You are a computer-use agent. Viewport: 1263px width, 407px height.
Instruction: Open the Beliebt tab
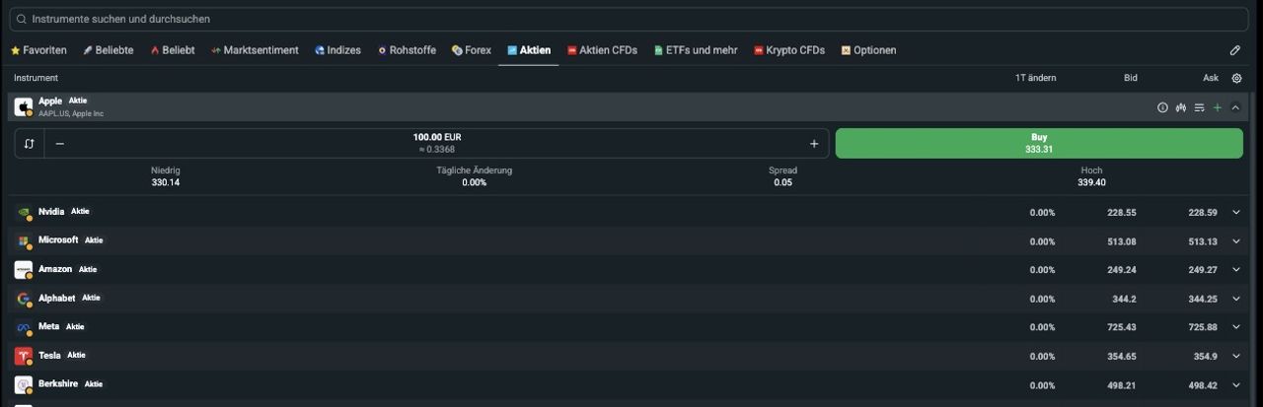[172, 50]
